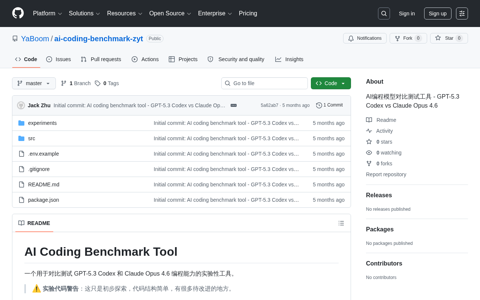Viewport: 480px width, 300px height.
Task: Open the experiments folder name
Action: point(42,123)
